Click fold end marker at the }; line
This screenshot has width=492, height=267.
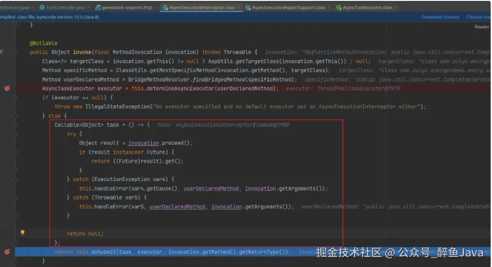15,243
